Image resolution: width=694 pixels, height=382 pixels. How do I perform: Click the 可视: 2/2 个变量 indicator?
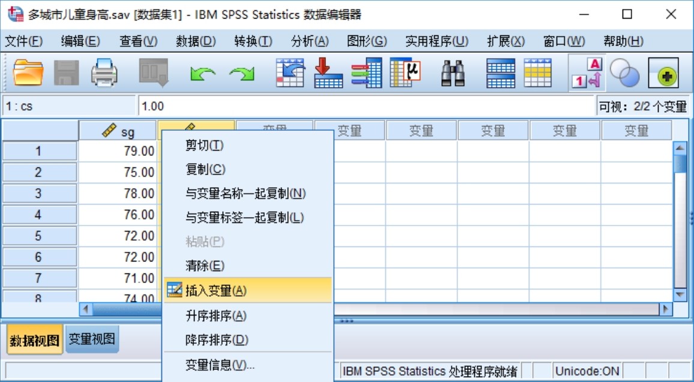[x=642, y=106]
